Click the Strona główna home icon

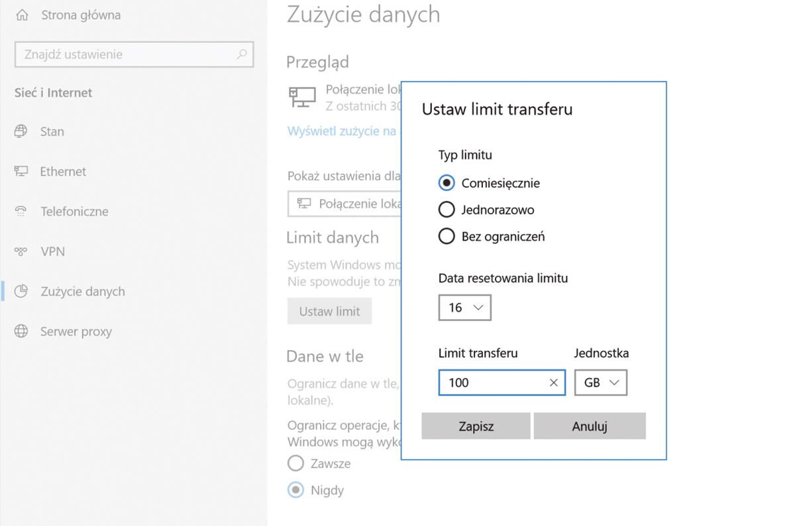coord(22,15)
